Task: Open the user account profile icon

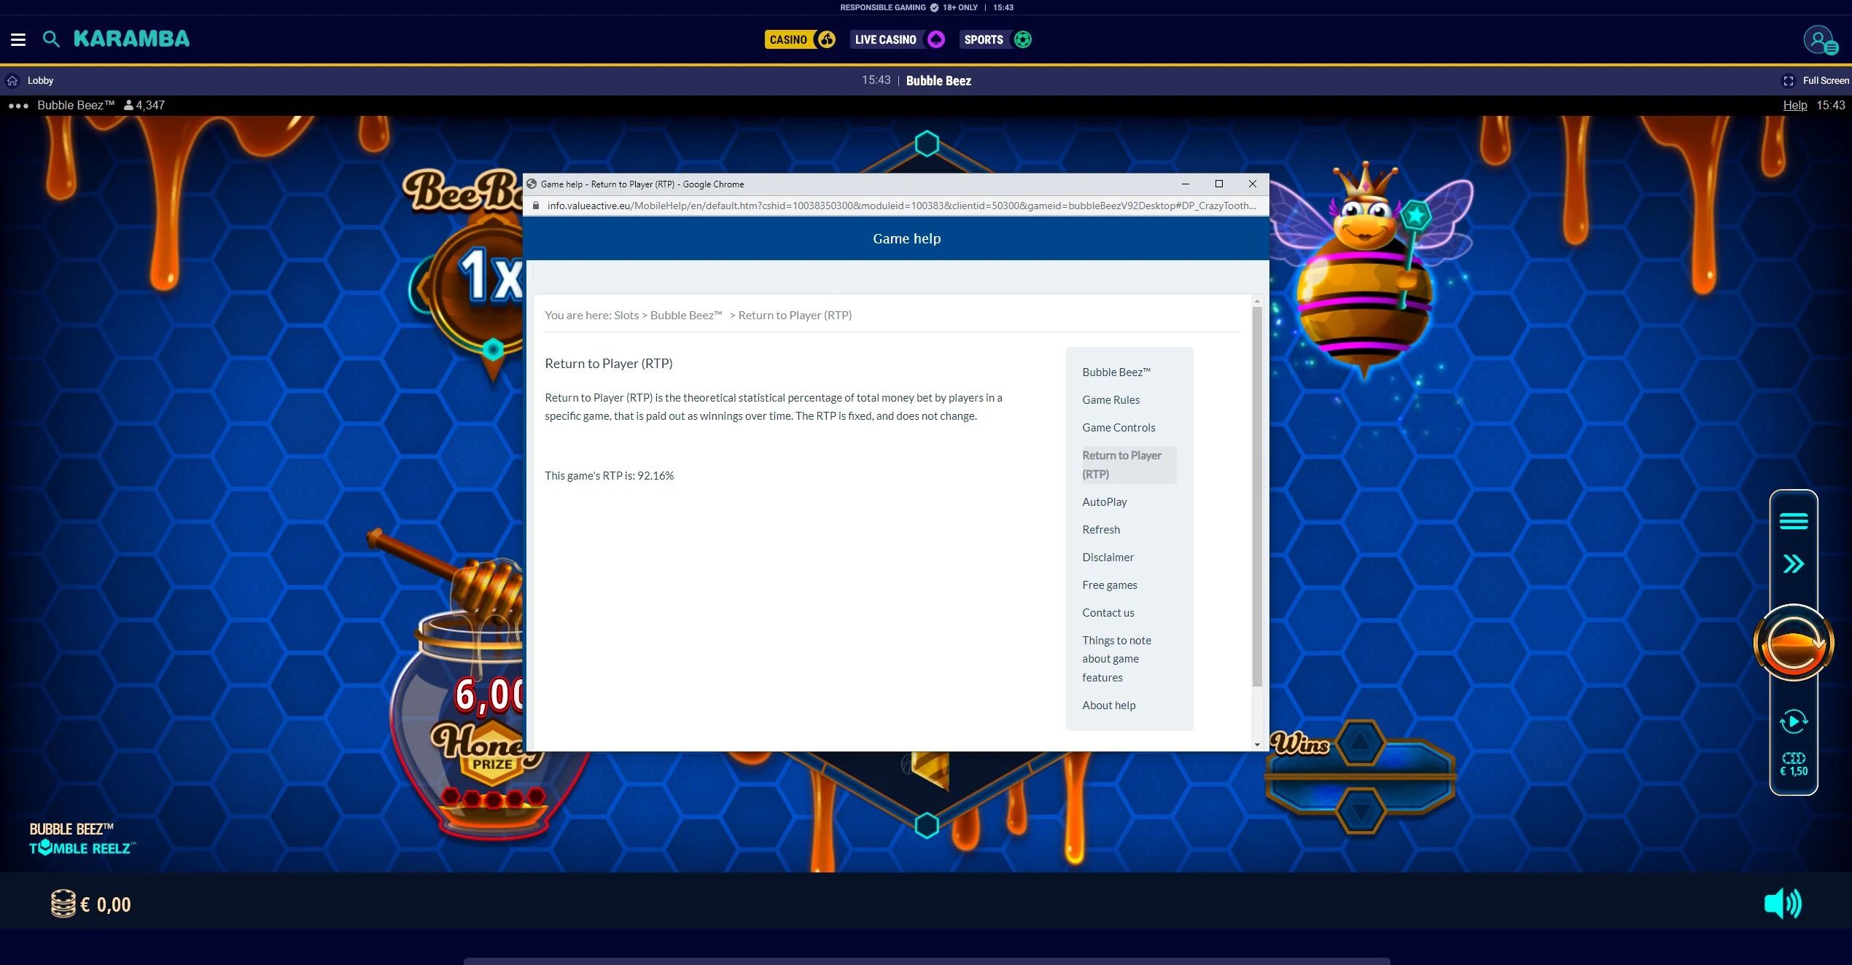Action: (x=1820, y=40)
